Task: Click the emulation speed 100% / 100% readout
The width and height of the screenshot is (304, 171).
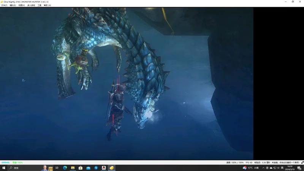Action: (235, 163)
